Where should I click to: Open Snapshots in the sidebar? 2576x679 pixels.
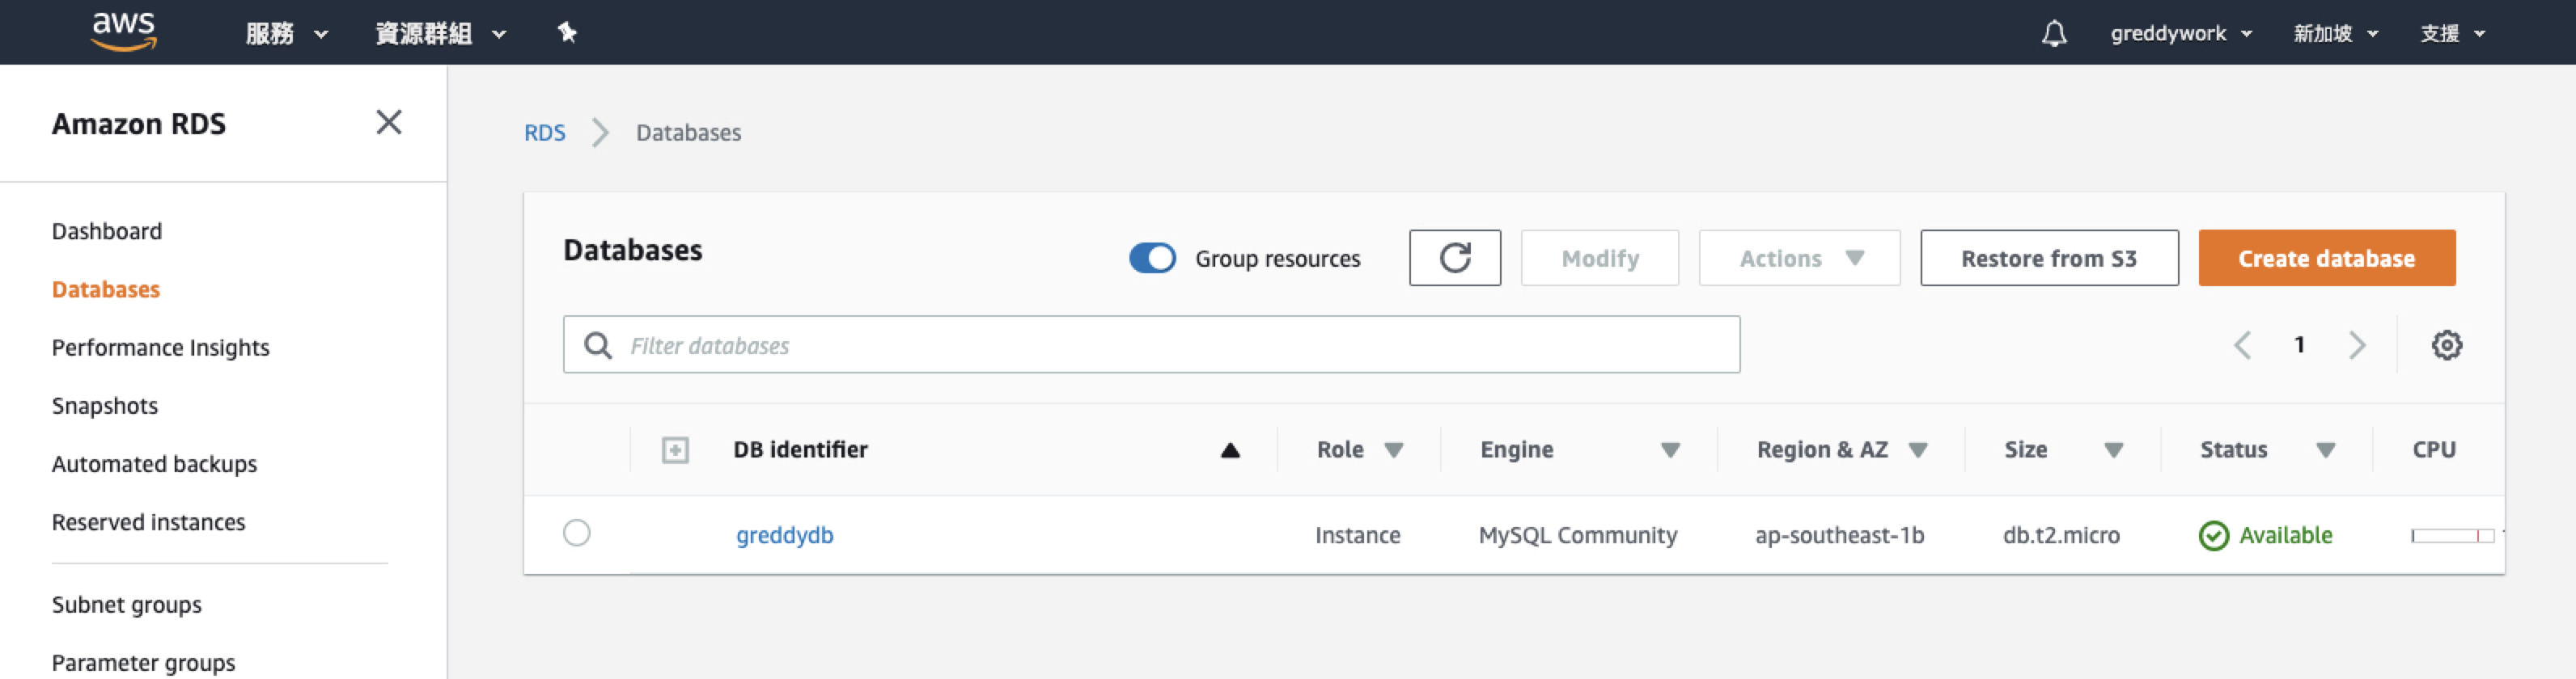[105, 406]
